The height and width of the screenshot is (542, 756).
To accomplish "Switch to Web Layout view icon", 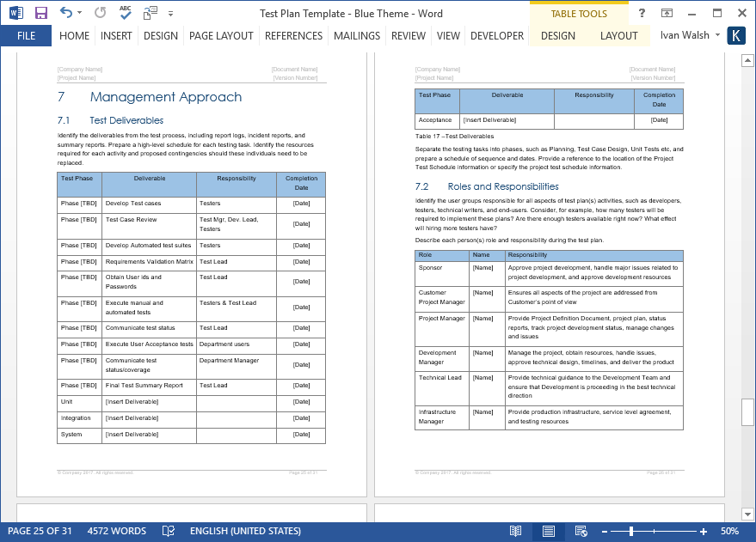I will 581,531.
